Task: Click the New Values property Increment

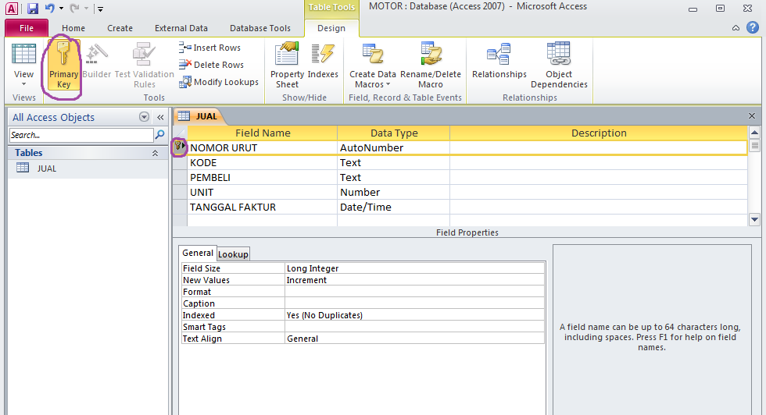Action: coord(414,280)
